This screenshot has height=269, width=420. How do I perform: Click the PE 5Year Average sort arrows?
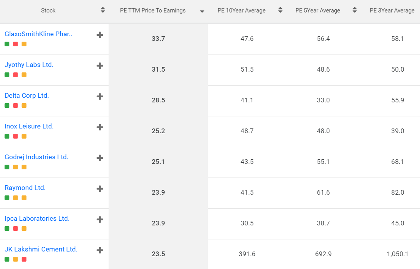(355, 11)
